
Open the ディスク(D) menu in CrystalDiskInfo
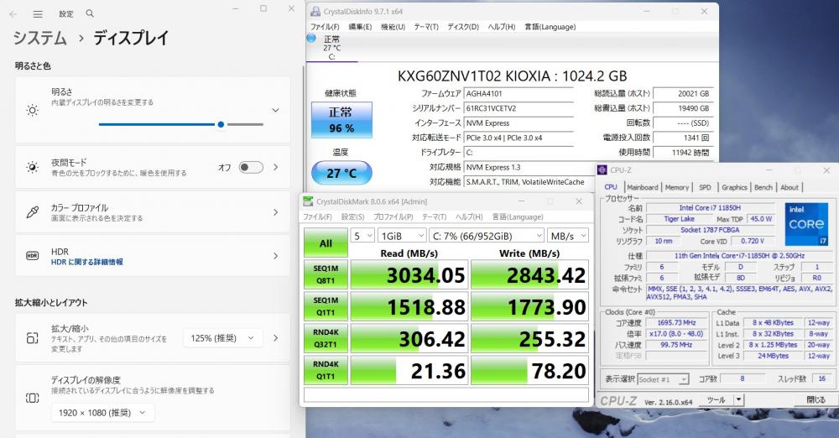(x=463, y=26)
